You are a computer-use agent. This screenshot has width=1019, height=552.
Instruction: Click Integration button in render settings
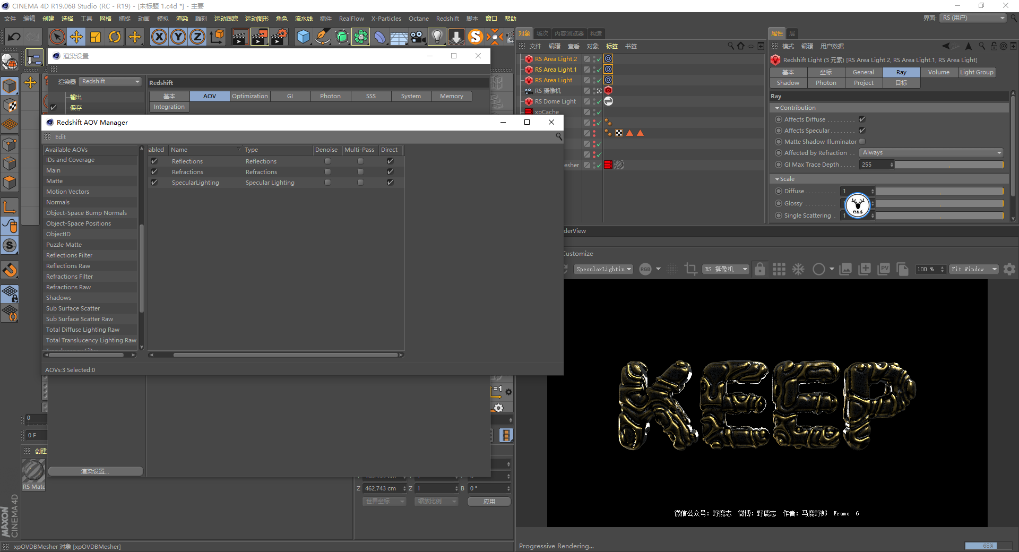[169, 107]
